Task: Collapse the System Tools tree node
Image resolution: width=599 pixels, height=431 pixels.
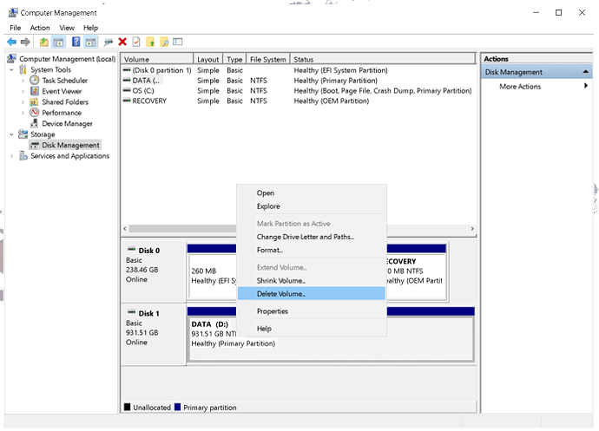Action: 12,70
